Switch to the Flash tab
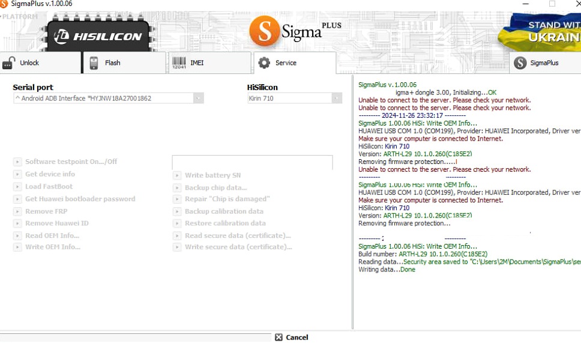This screenshot has height=343, width=581. [124, 62]
